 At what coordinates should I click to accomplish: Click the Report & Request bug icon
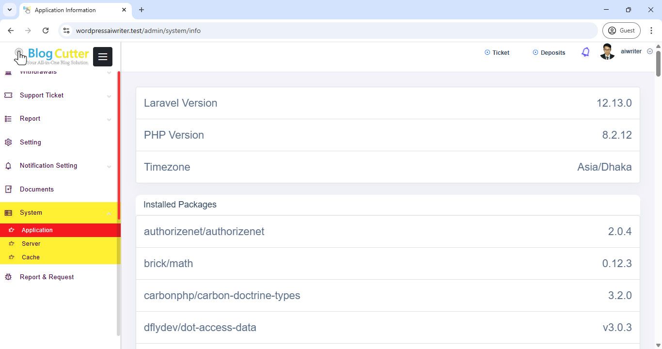tap(8, 277)
